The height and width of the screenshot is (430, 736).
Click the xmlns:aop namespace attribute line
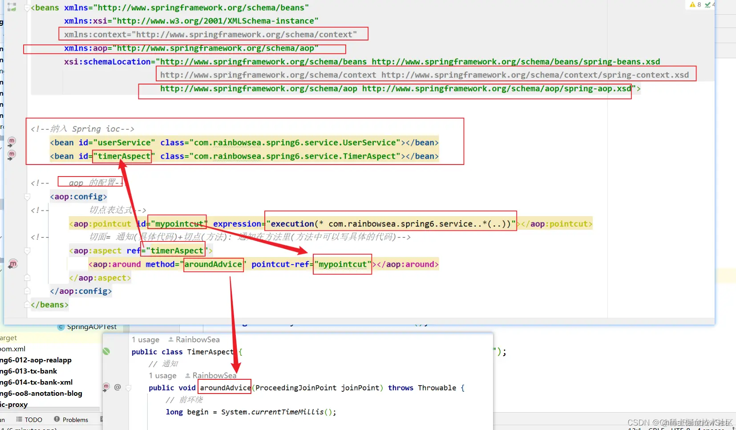point(191,48)
